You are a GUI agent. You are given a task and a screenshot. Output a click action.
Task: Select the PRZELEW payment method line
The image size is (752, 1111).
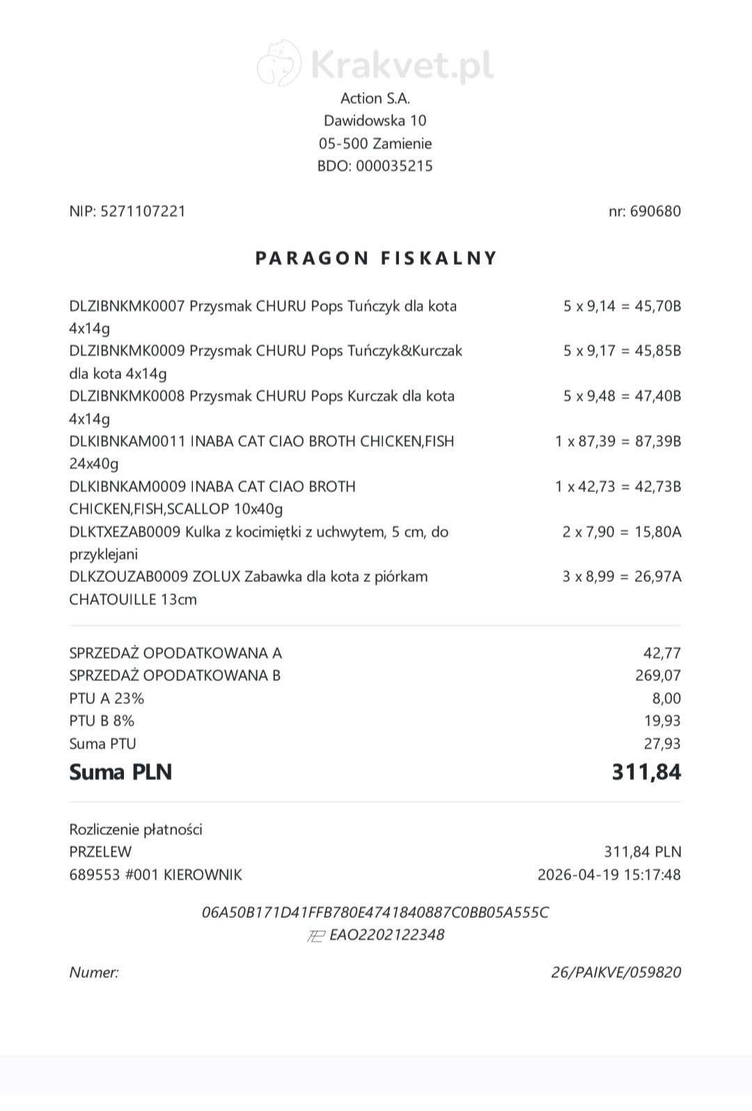click(375, 852)
